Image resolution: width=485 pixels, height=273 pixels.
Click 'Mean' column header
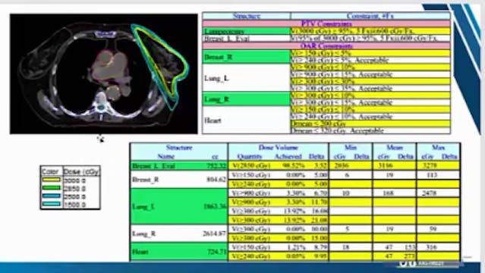(x=395, y=147)
